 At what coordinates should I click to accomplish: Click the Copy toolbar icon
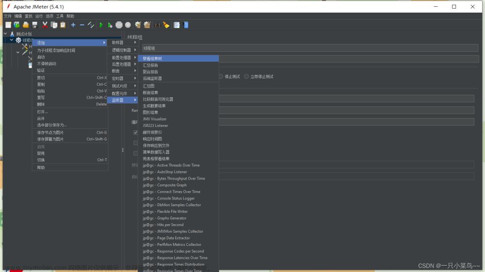click(54, 25)
